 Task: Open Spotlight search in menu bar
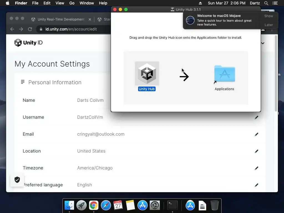coord(266,3)
